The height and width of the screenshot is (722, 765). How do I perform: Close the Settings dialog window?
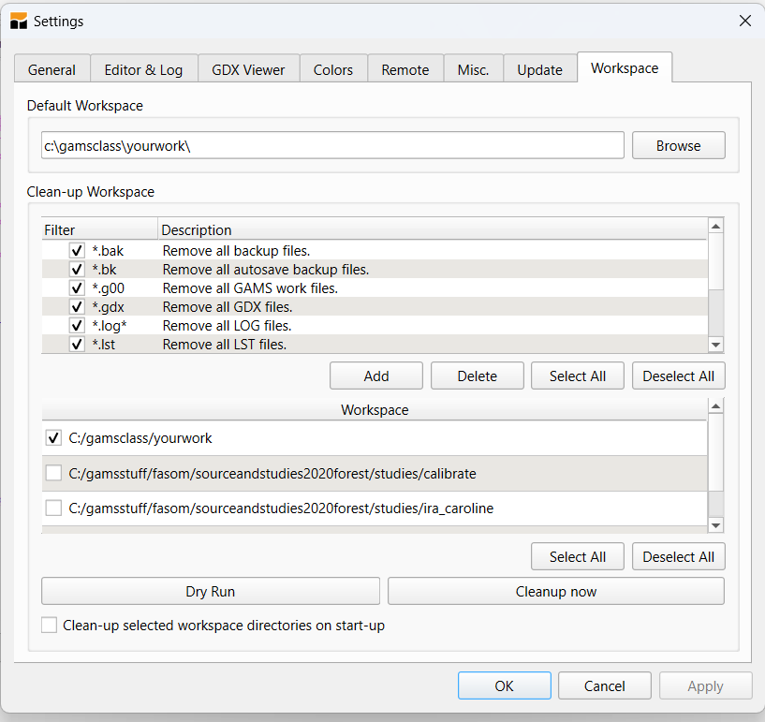(x=744, y=21)
